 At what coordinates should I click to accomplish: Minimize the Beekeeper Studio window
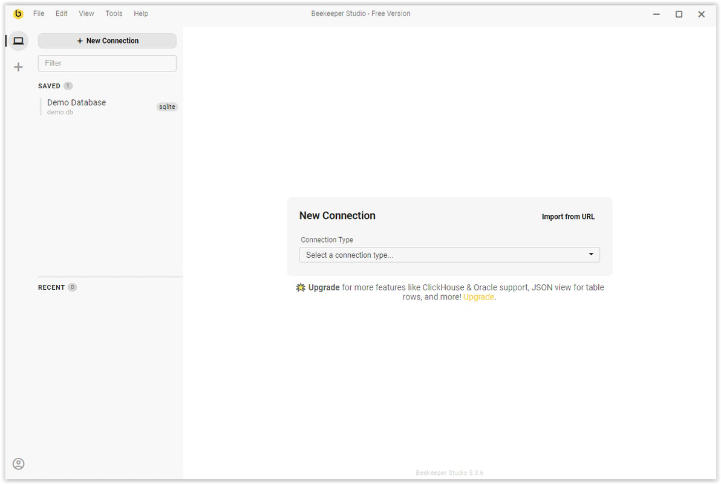pyautogui.click(x=657, y=15)
